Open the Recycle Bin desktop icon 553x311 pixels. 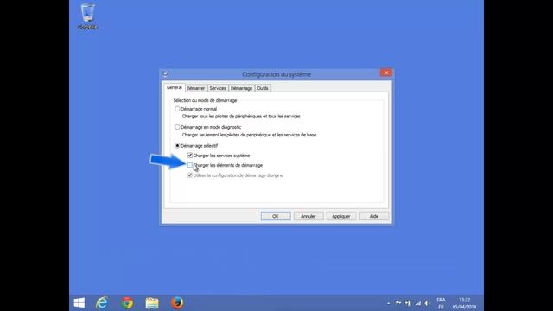87,16
